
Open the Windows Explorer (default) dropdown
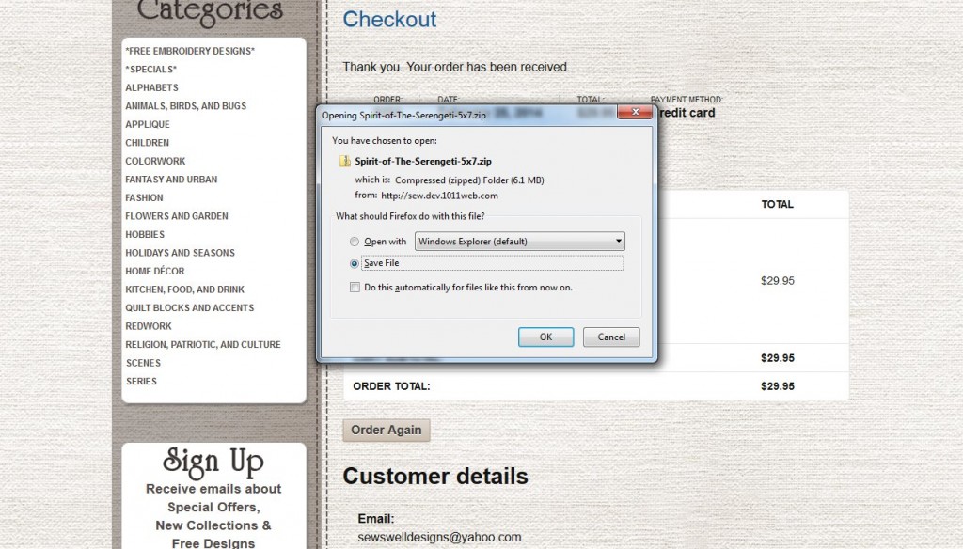point(519,242)
